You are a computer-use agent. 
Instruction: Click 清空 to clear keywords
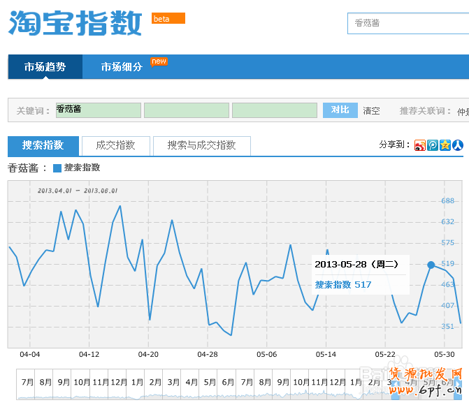pyautogui.click(x=371, y=110)
